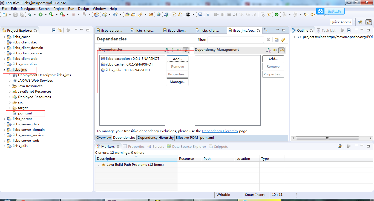
Task: Click the green Spring power icon in toolbar
Action: tap(277, 14)
